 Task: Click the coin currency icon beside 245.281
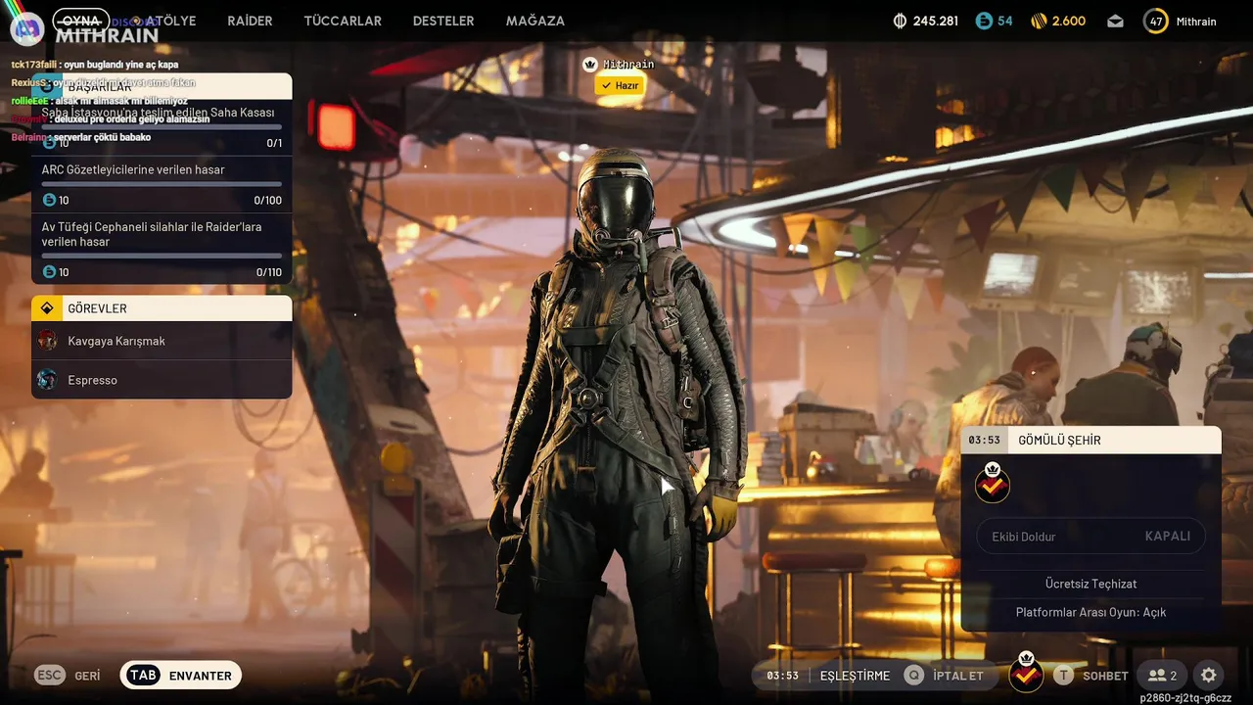(901, 21)
